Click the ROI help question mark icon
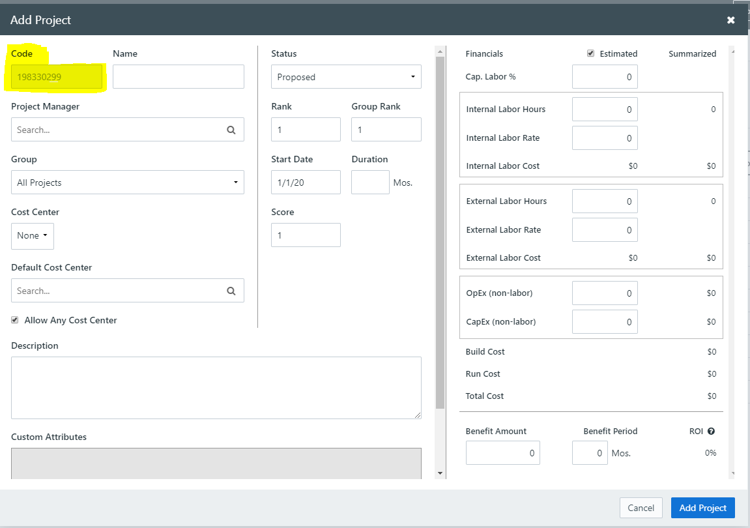The image size is (750, 528). tap(712, 431)
